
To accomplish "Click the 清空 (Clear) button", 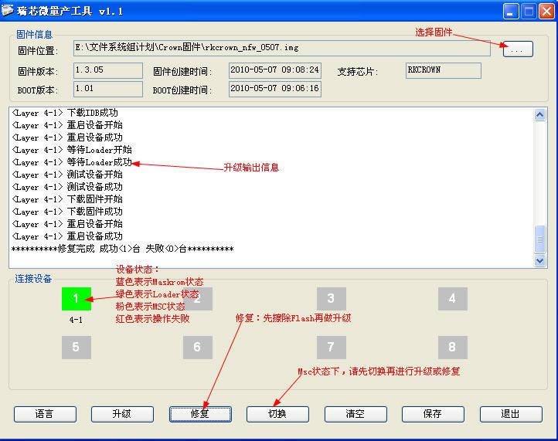I will pos(355,414).
